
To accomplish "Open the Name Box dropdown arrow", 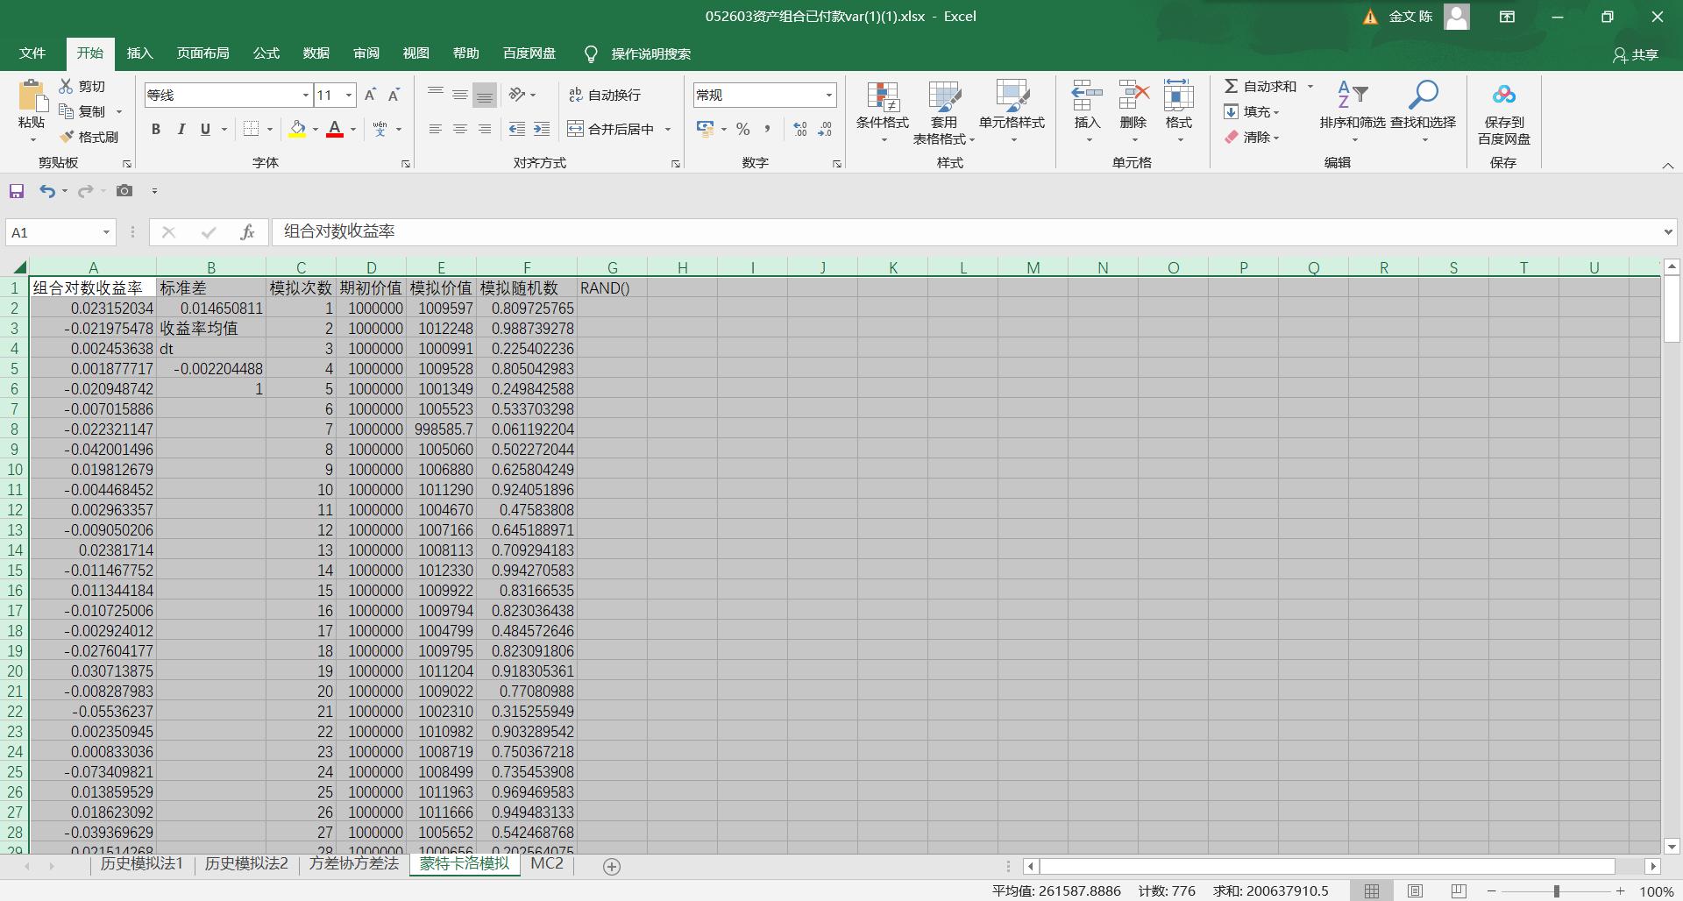I will pos(106,232).
